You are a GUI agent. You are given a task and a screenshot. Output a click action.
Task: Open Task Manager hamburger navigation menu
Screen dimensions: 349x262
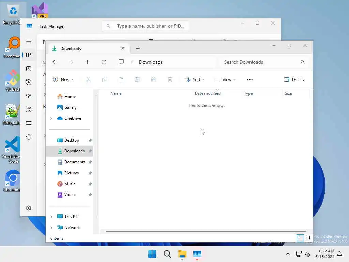pyautogui.click(x=29, y=41)
